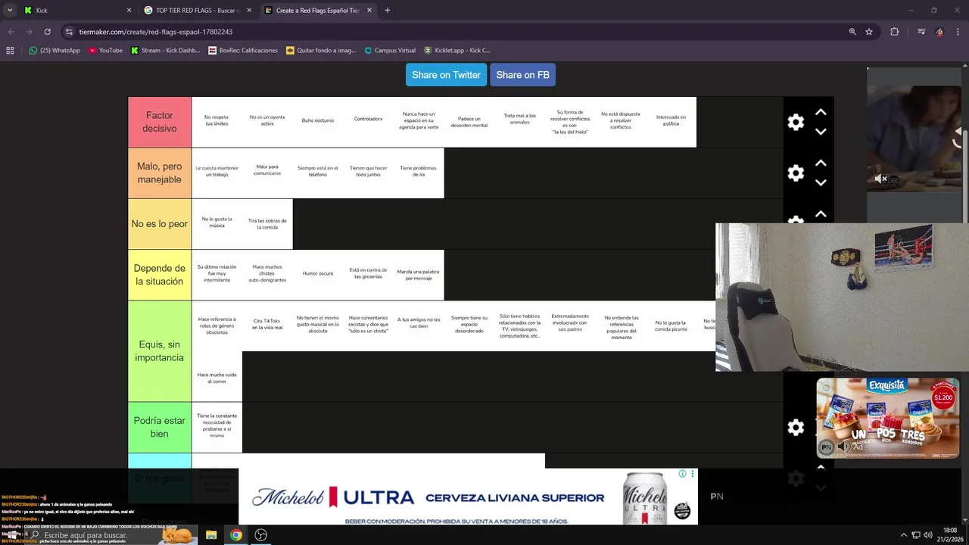This screenshot has width=969, height=545.
Task: Close the Kick tab
Action: [129, 11]
